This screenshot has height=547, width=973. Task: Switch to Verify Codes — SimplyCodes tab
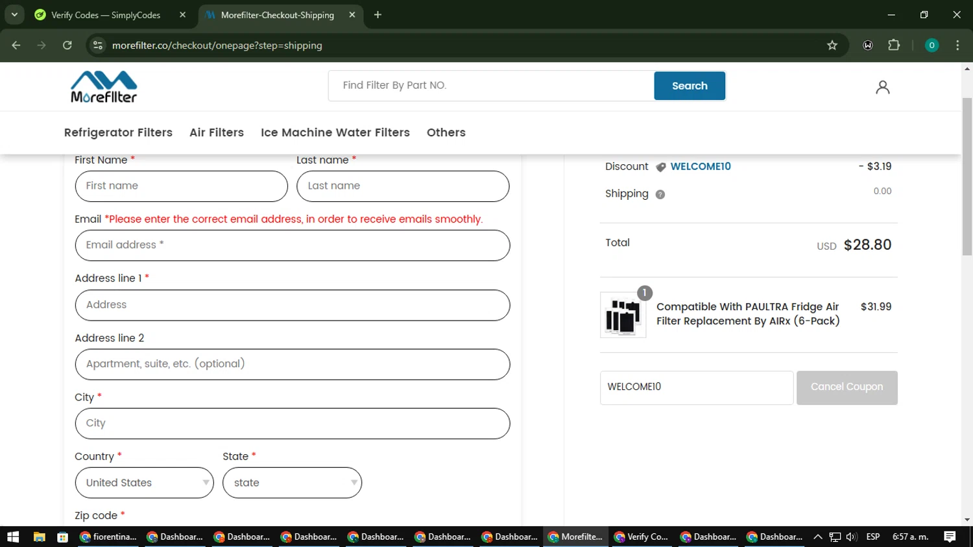(106, 14)
